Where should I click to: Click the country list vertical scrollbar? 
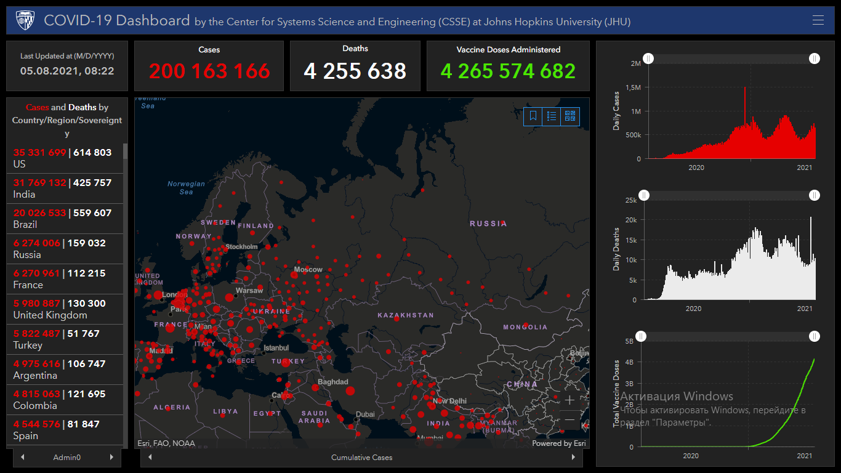tap(126, 246)
